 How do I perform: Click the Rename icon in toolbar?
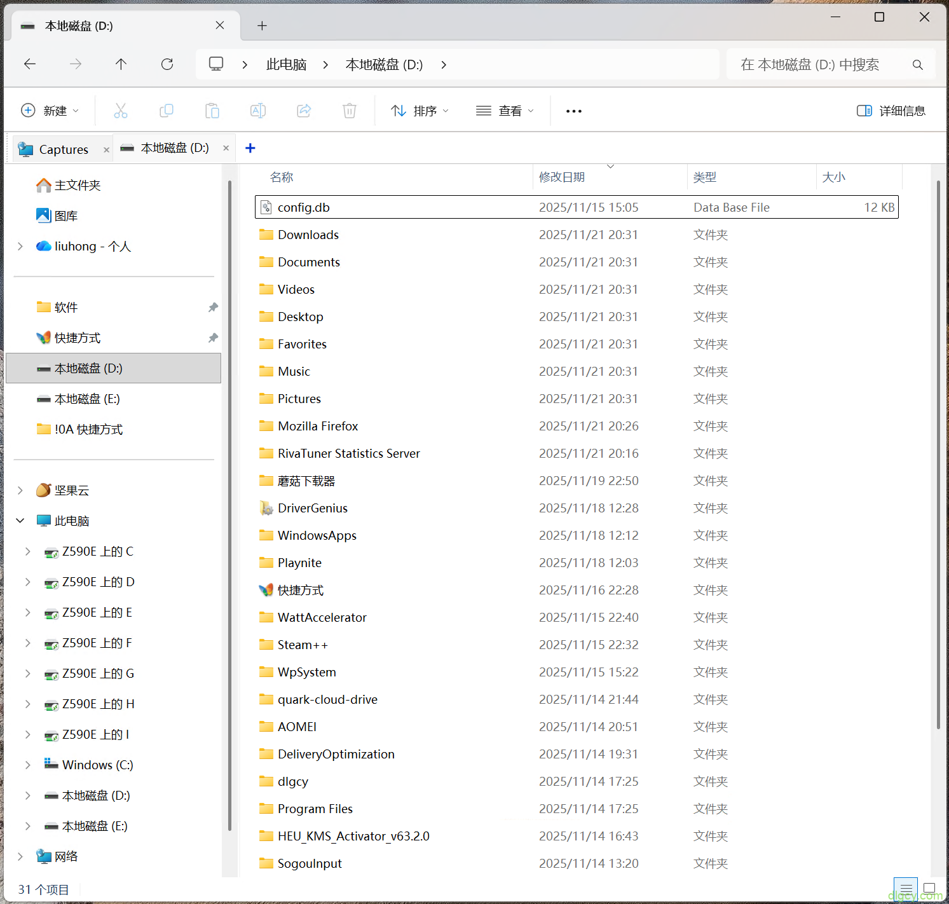(258, 111)
